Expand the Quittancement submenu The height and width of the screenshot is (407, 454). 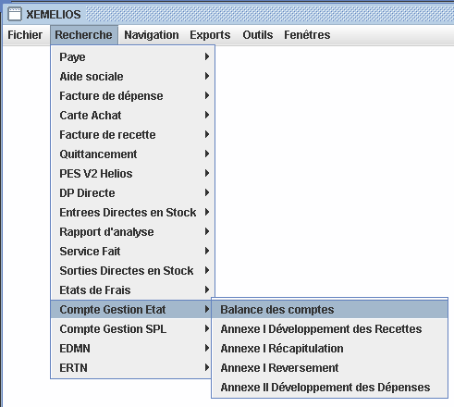pos(132,154)
